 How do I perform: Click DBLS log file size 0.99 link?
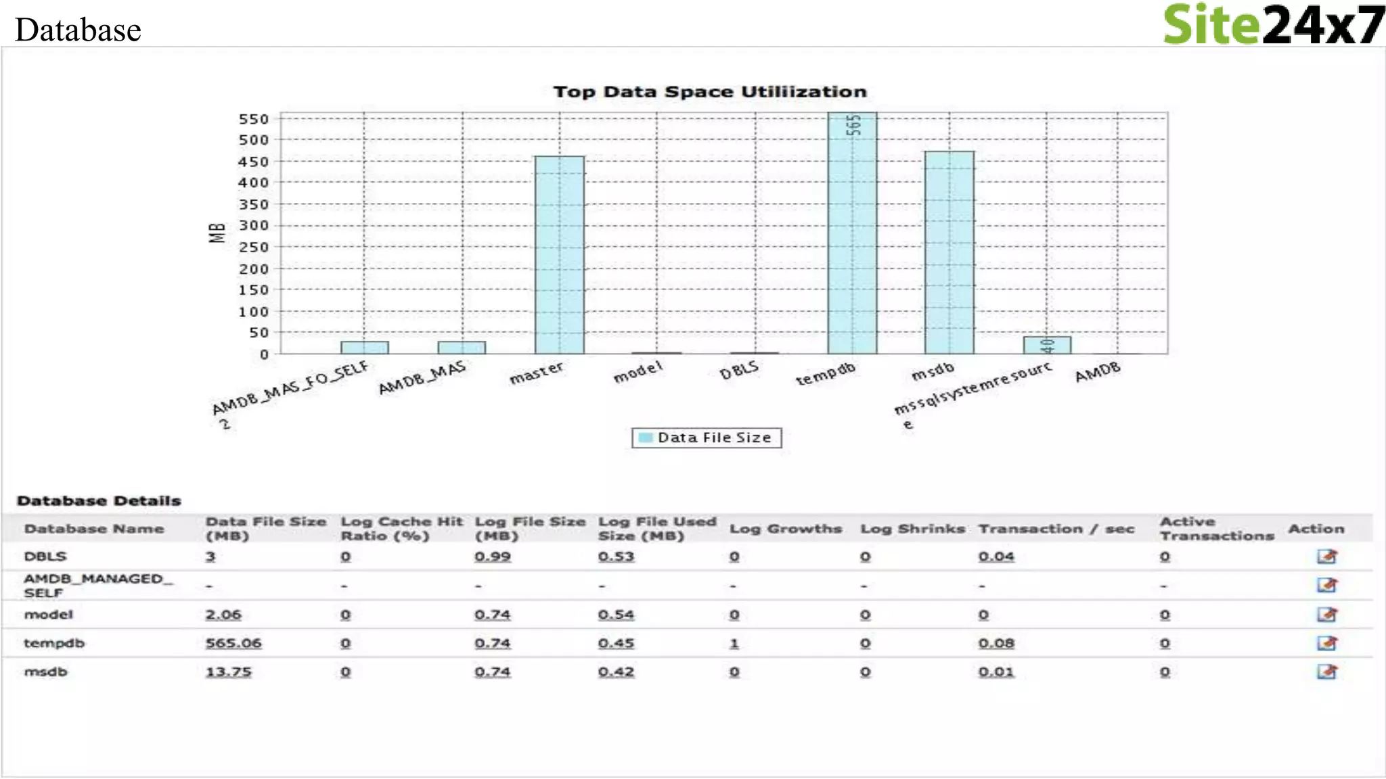click(492, 557)
